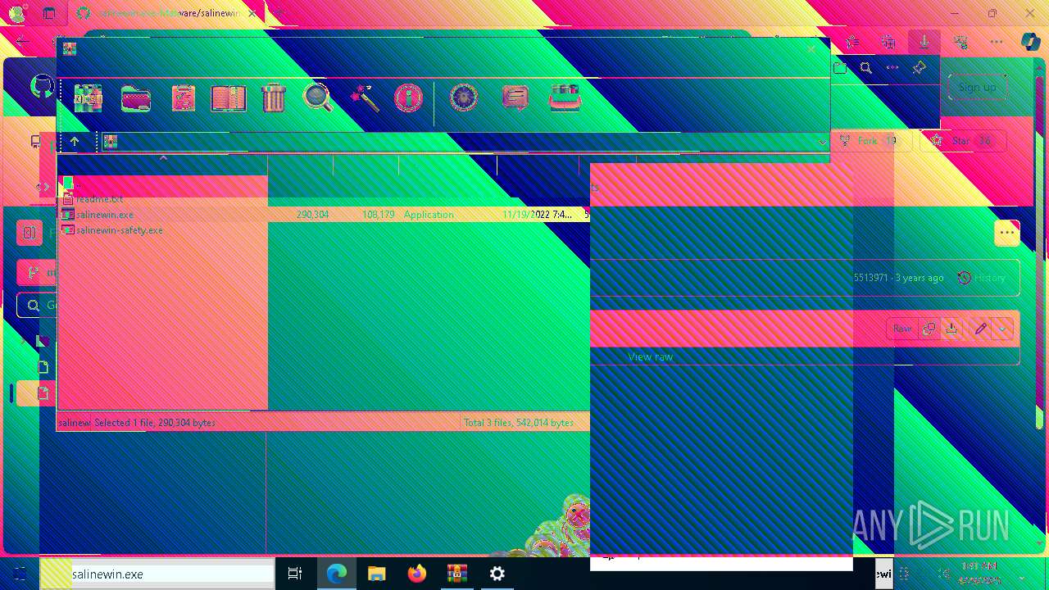Launch the Wizard wand icon in WinRAR
This screenshot has height=590, width=1049.
click(365, 98)
